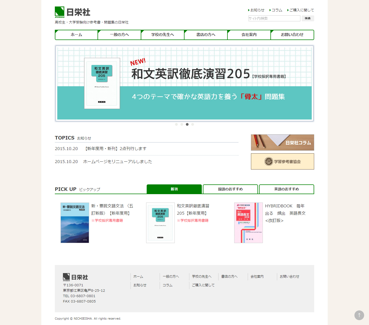The image size is (369, 325).
Task: Click the scroll-to-top arrow button
Action: click(x=359, y=315)
